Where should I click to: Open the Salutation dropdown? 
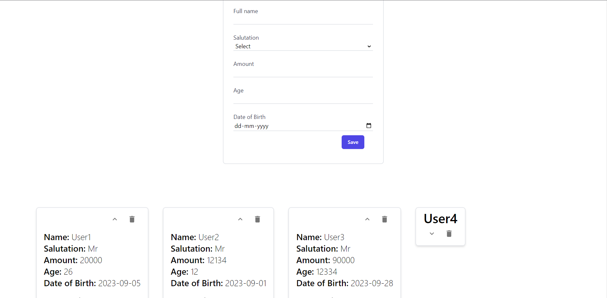(x=303, y=46)
